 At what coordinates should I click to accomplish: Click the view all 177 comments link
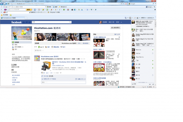(50, 79)
